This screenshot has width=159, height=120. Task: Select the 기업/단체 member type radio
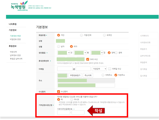(x=81, y=35)
